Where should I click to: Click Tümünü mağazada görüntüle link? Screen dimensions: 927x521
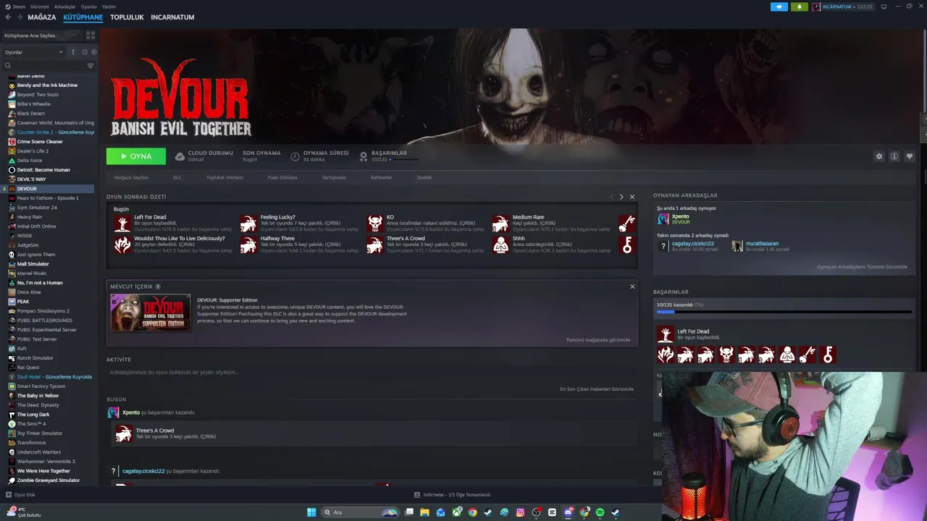pos(598,340)
